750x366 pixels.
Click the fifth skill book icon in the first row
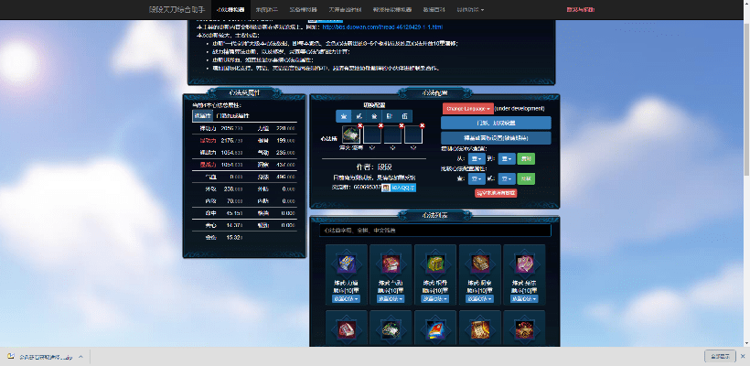click(x=524, y=264)
